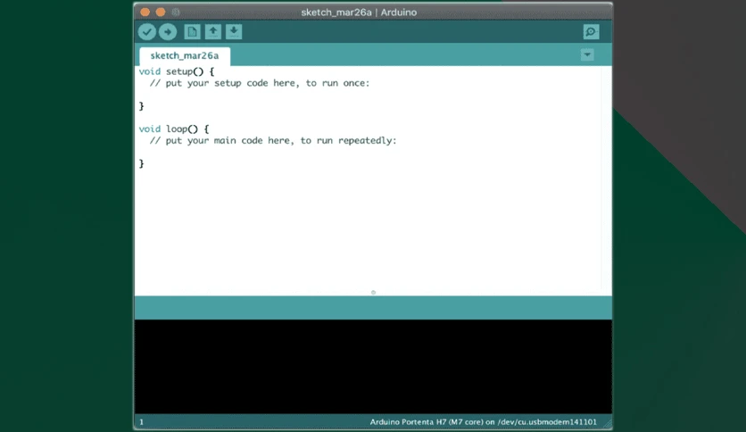Create a new sketch with the New icon
Image resolution: width=746 pixels, height=432 pixels.
click(192, 32)
